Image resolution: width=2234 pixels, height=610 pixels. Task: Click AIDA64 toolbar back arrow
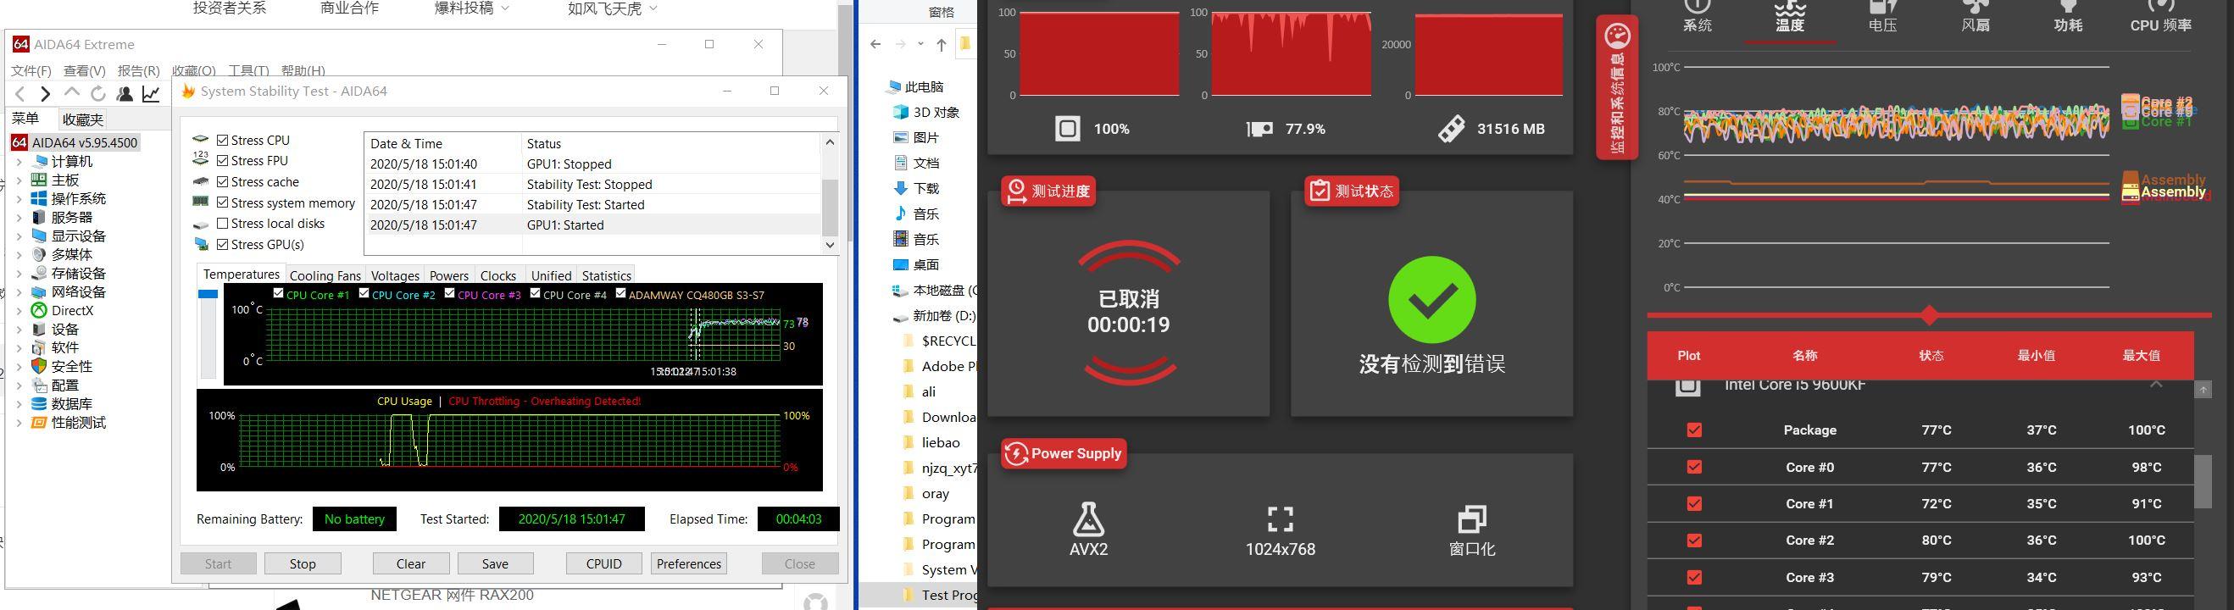[20, 93]
